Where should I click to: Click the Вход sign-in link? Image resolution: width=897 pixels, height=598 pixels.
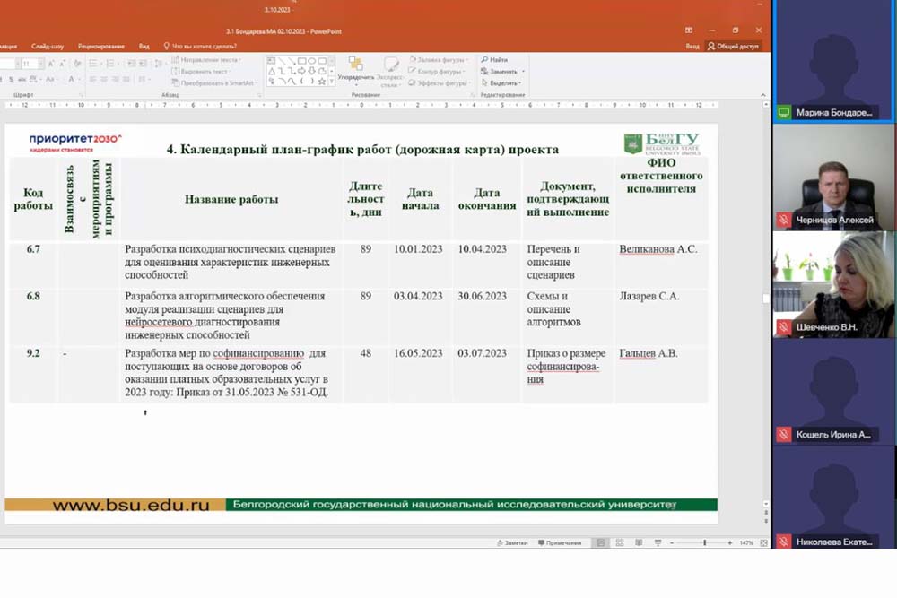[x=692, y=46]
